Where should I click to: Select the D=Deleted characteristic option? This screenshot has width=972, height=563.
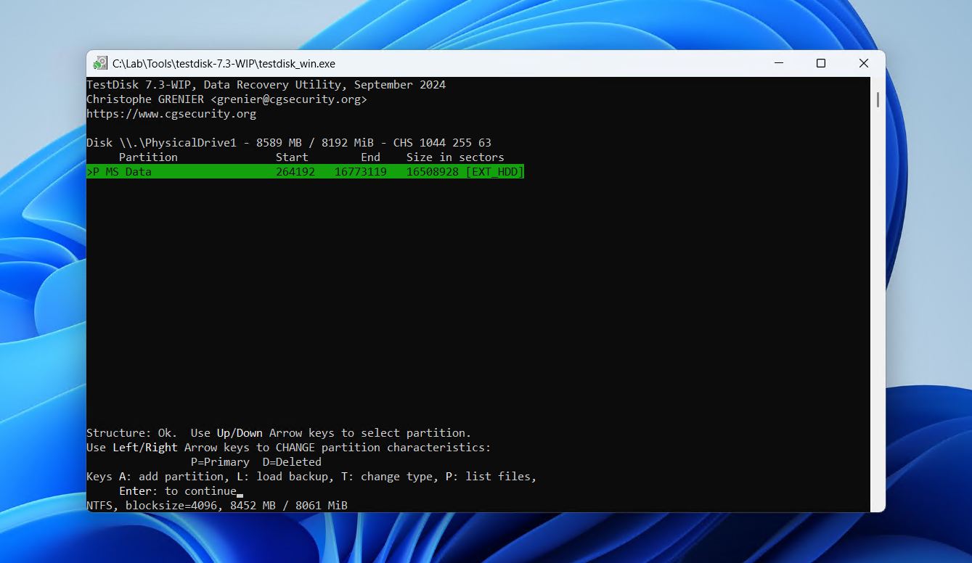293,461
